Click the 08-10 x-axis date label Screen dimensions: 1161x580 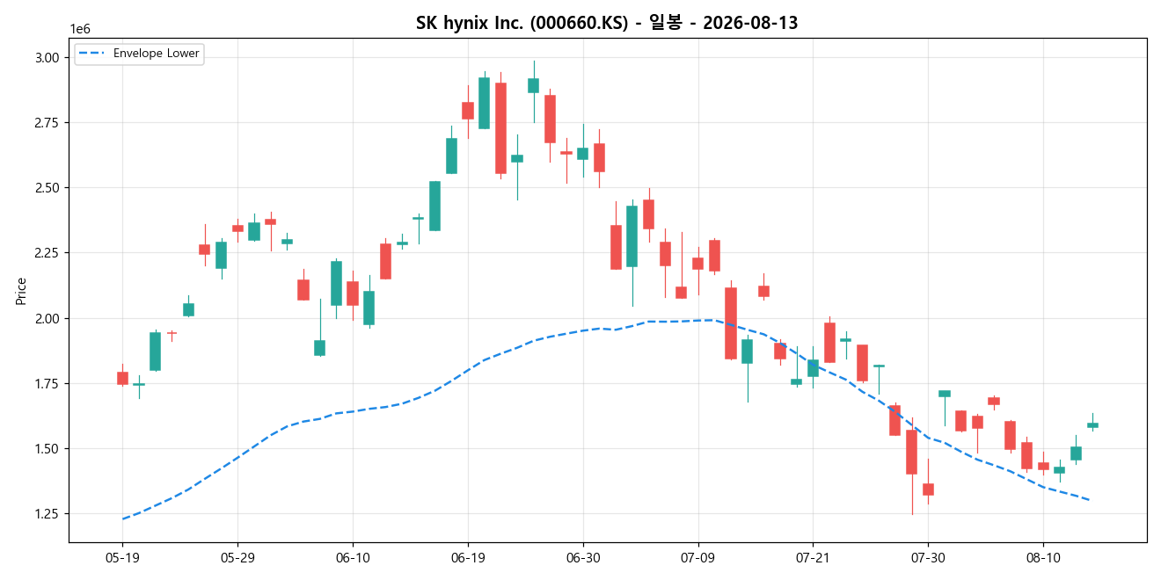[1043, 558]
